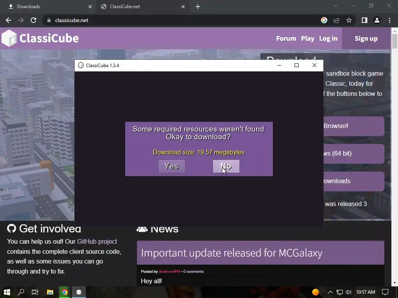This screenshot has height=298, width=398.
Task: Open AndrewPH author link
Action: pos(169,271)
